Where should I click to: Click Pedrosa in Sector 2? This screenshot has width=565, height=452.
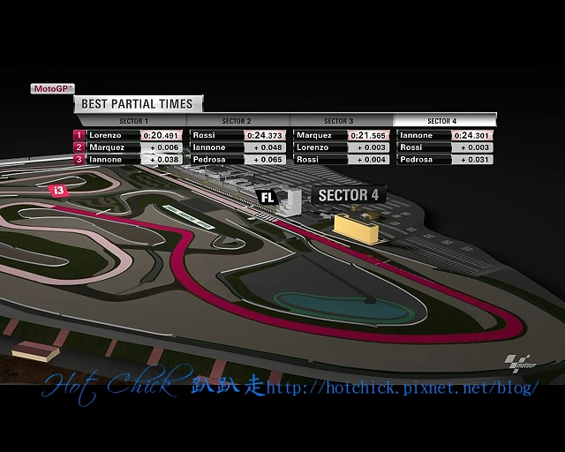coord(209,159)
